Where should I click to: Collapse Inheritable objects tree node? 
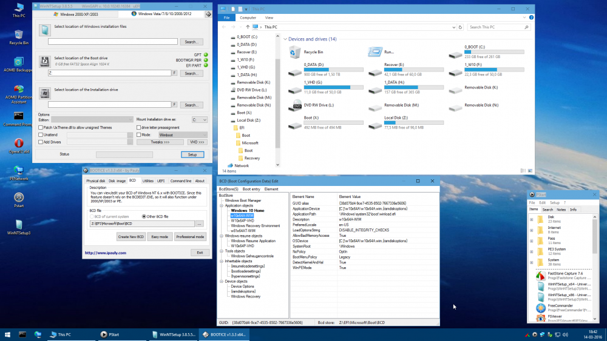click(222, 261)
